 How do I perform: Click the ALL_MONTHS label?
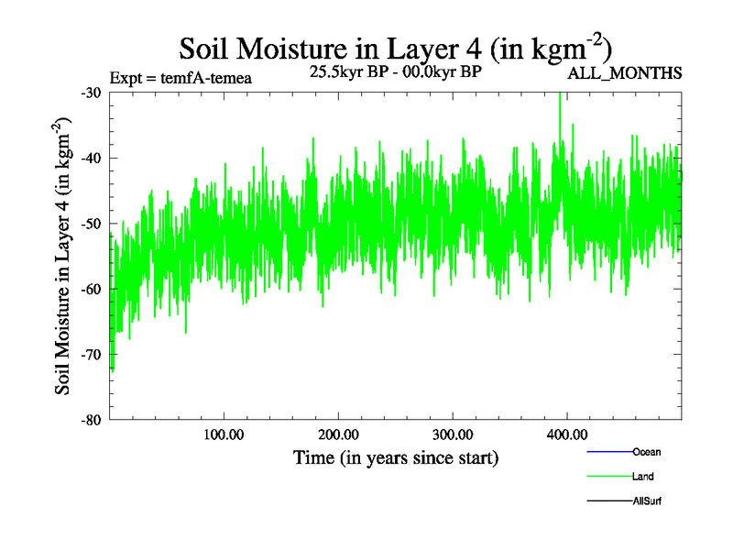(x=625, y=73)
